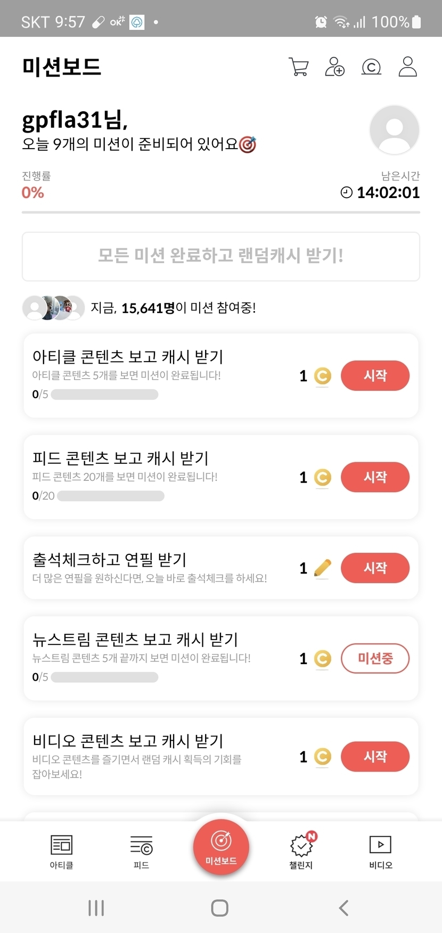This screenshot has width=442, height=933.
Task: Open the cash coin balance icon
Action: tap(371, 67)
